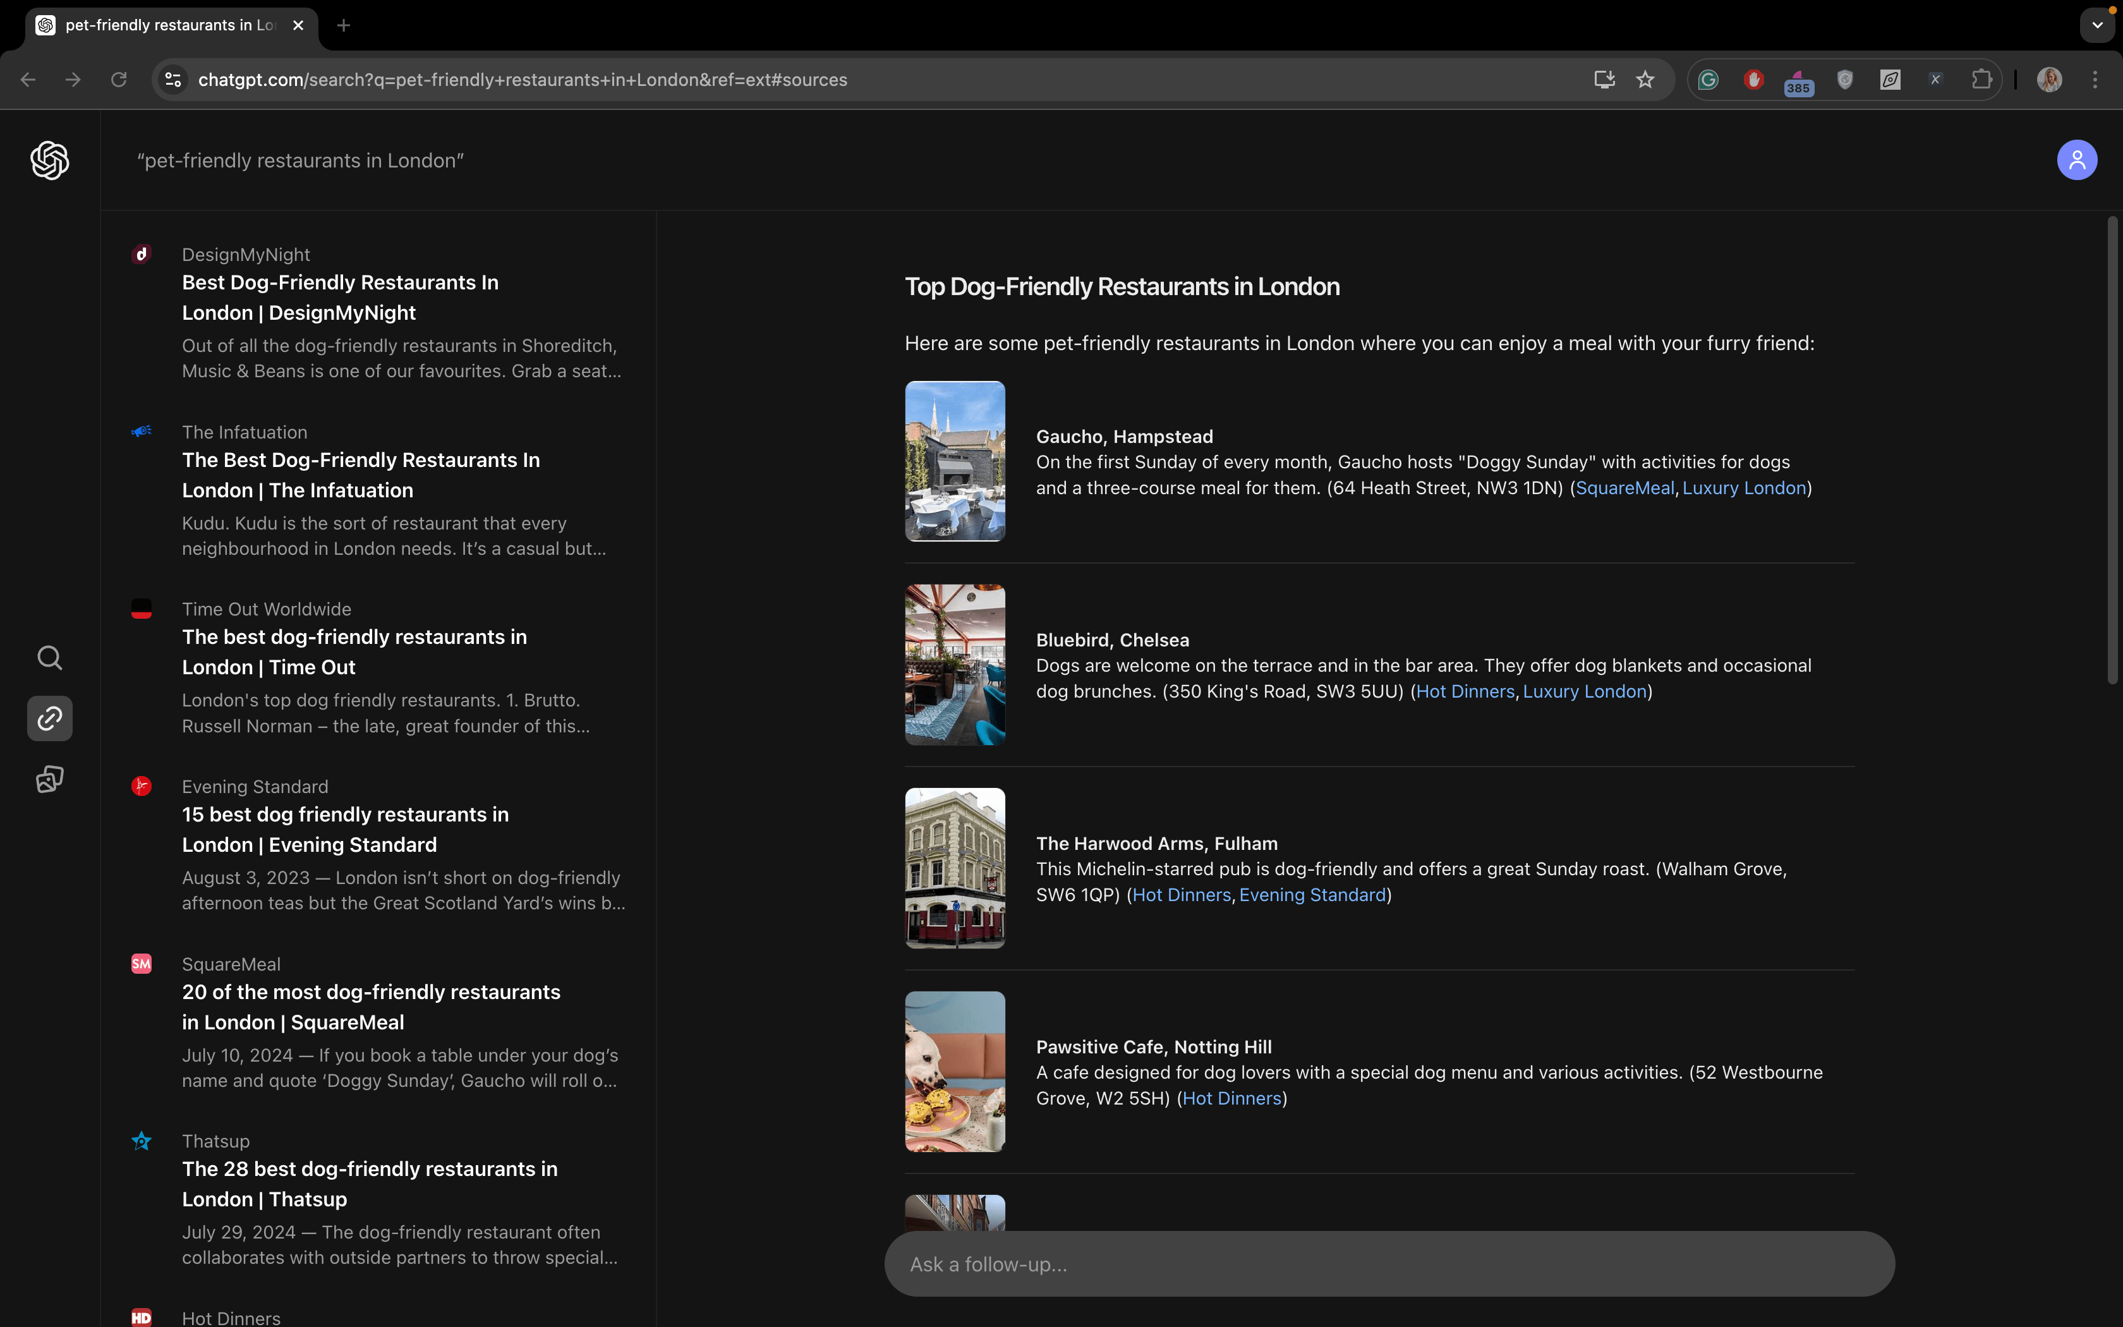The image size is (2123, 1327).
Task: Click the page vertical scrollbar
Action: click(x=2112, y=449)
